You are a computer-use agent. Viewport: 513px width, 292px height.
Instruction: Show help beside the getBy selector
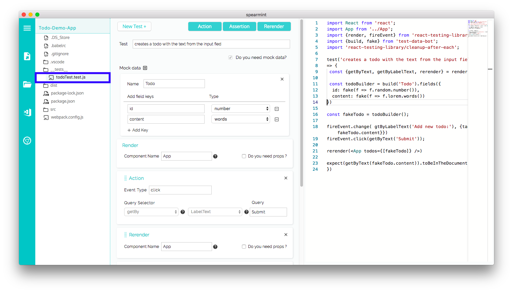tap(183, 212)
